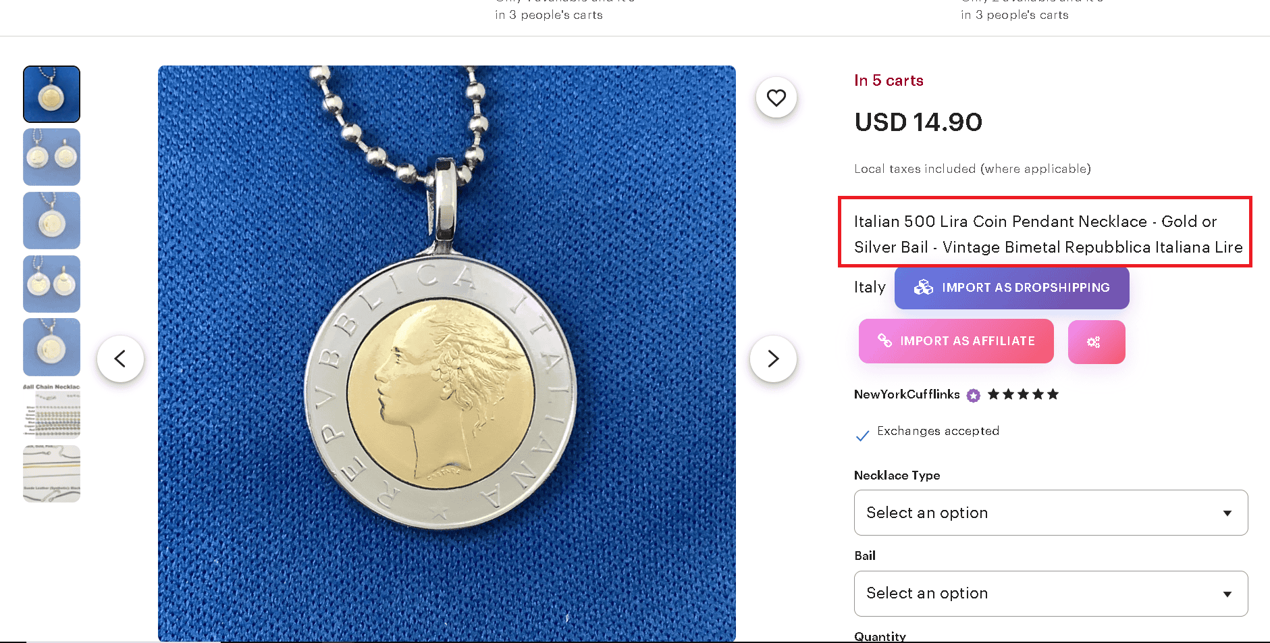Open the Necklace Type dropdown
This screenshot has height=643, width=1270.
pos(1050,513)
